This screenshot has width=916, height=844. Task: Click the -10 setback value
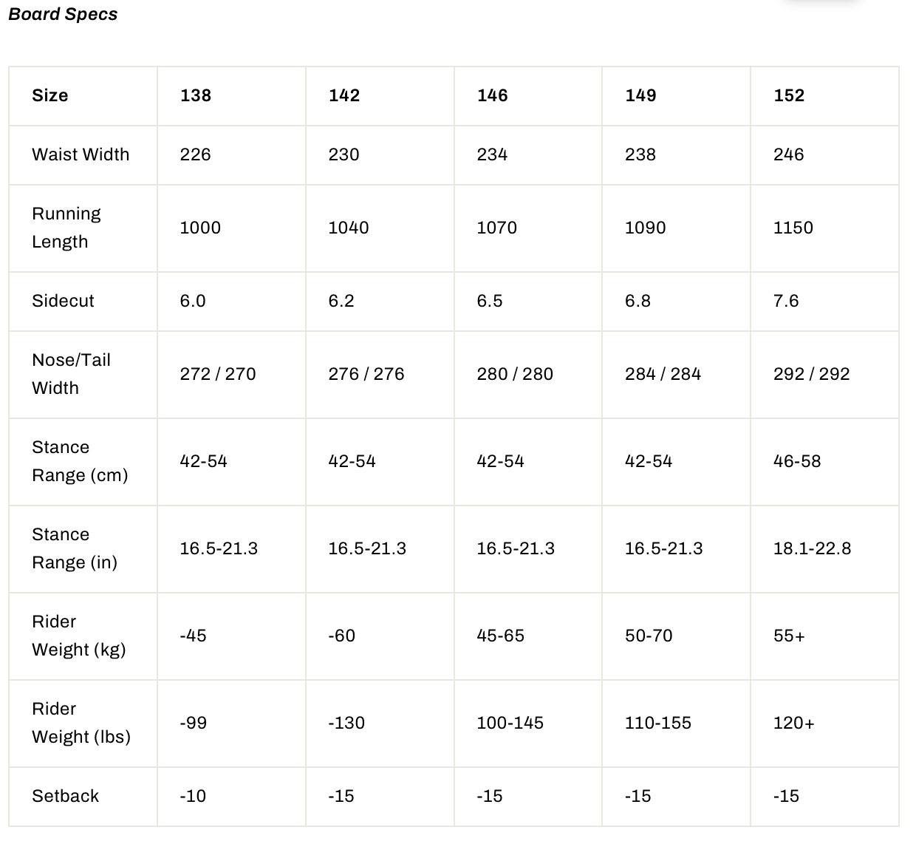[x=193, y=796]
